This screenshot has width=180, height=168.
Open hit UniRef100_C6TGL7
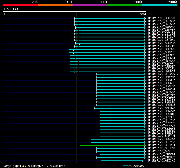tap(161, 37)
